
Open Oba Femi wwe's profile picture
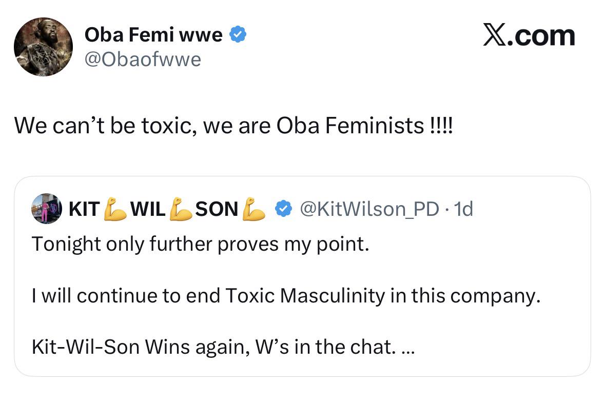(43, 47)
